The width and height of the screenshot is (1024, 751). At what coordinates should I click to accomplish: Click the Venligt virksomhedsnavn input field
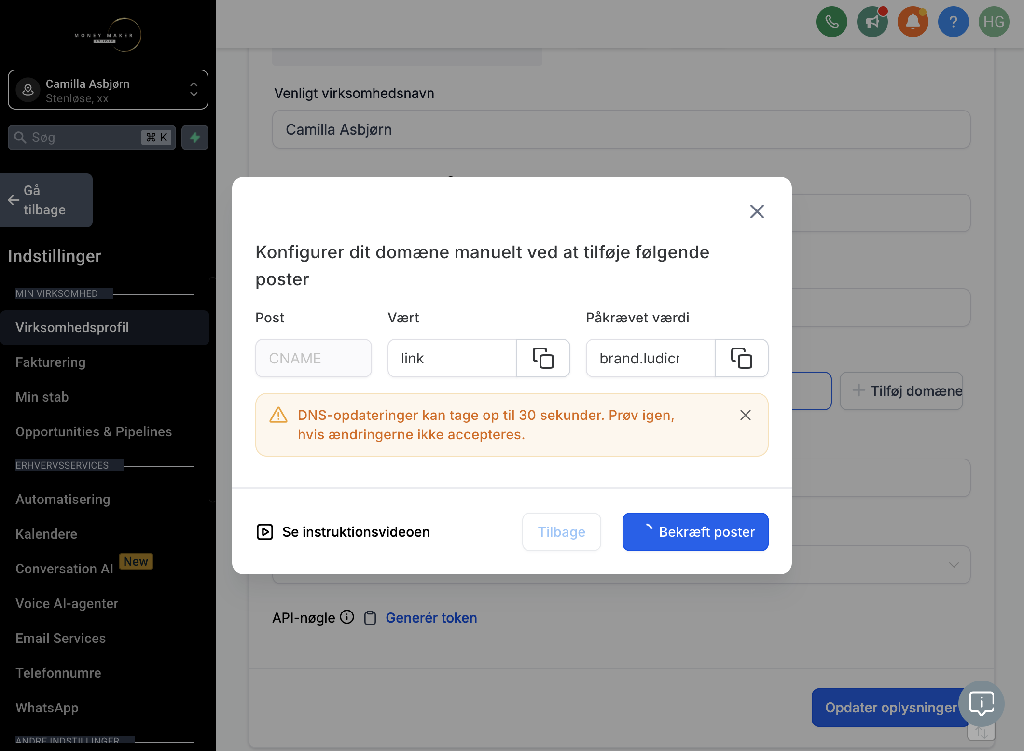pos(621,129)
